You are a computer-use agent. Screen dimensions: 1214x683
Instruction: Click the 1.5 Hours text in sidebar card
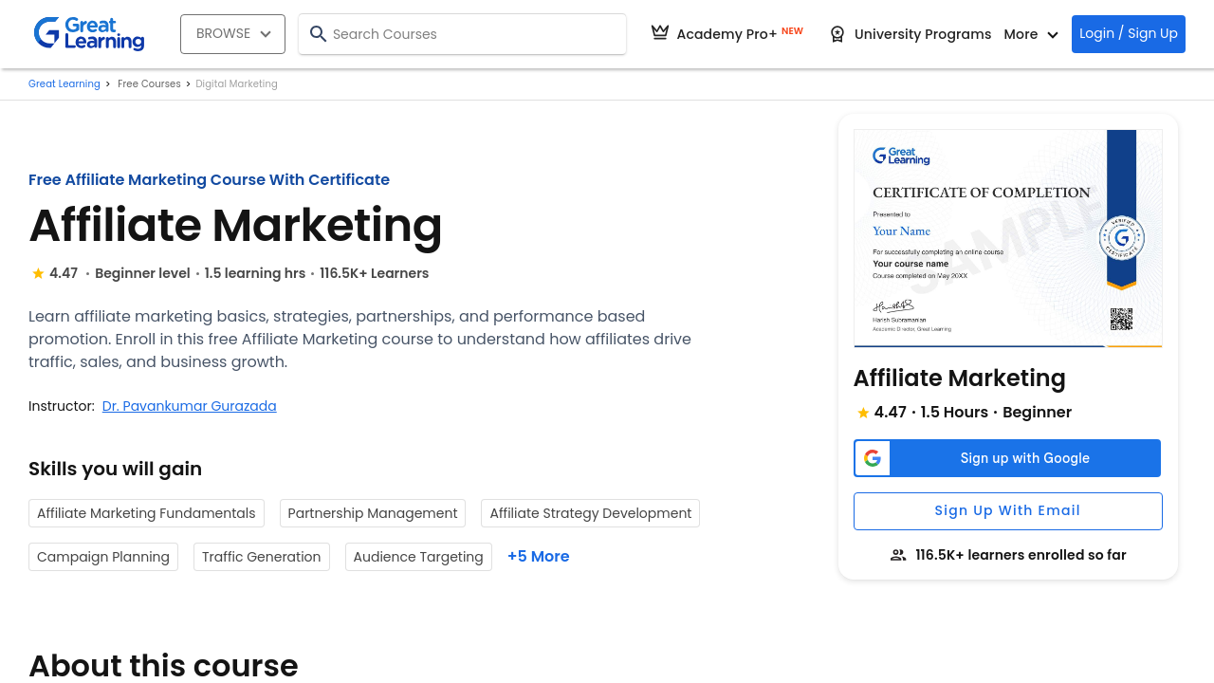(954, 413)
